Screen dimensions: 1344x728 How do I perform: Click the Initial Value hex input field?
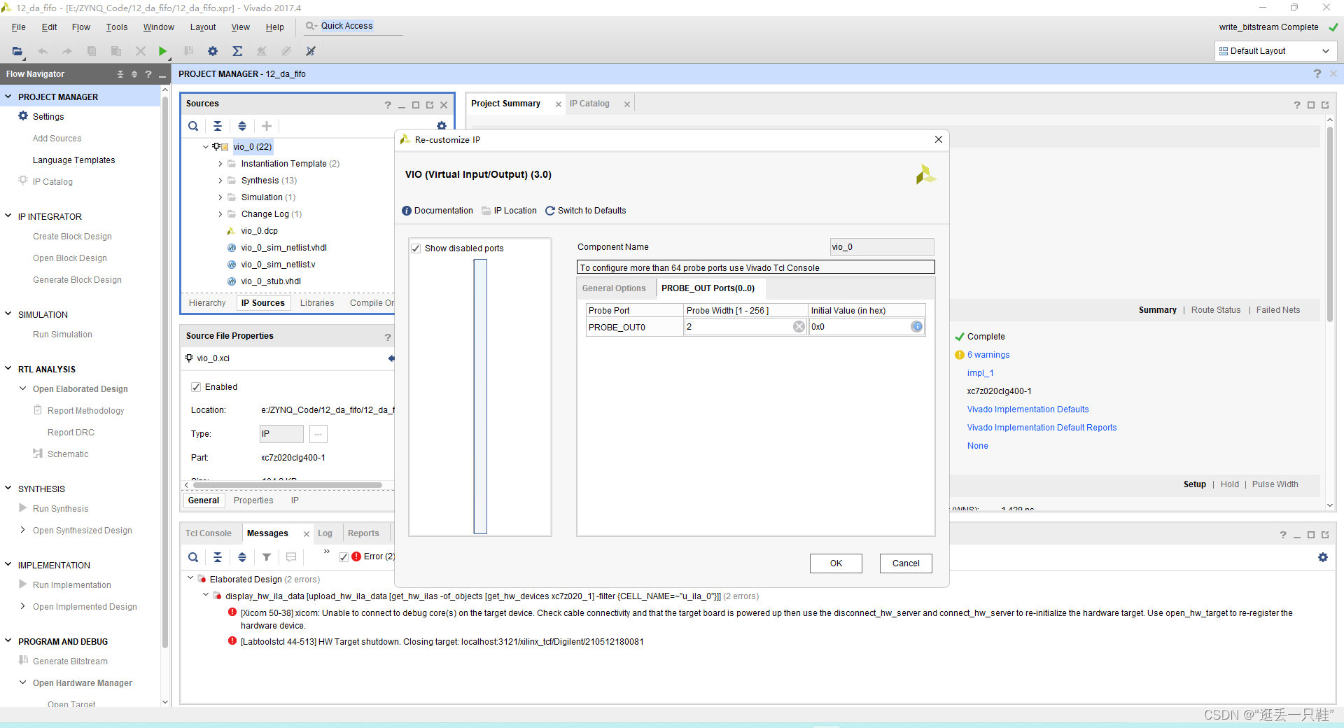click(x=860, y=327)
